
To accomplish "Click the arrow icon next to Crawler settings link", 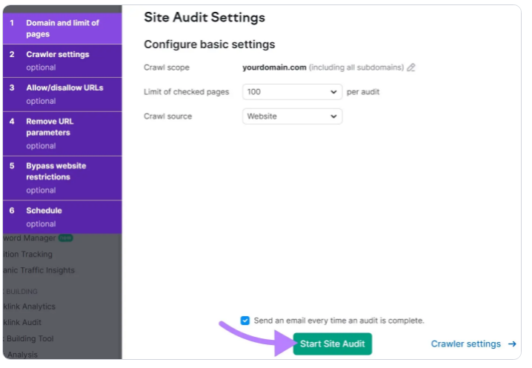I will pyautogui.click(x=512, y=344).
